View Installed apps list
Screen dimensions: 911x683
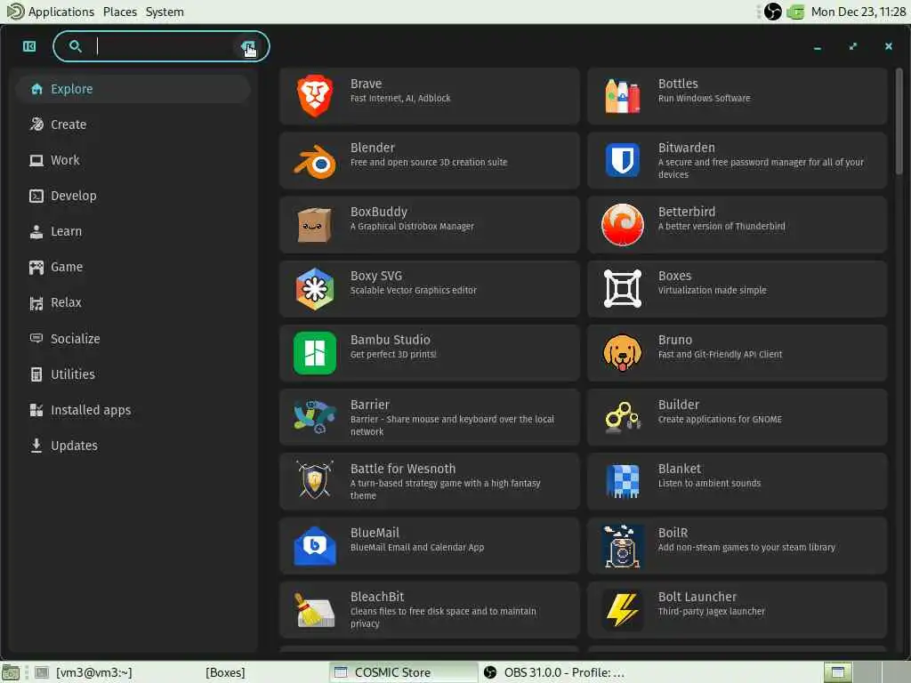pos(133,410)
